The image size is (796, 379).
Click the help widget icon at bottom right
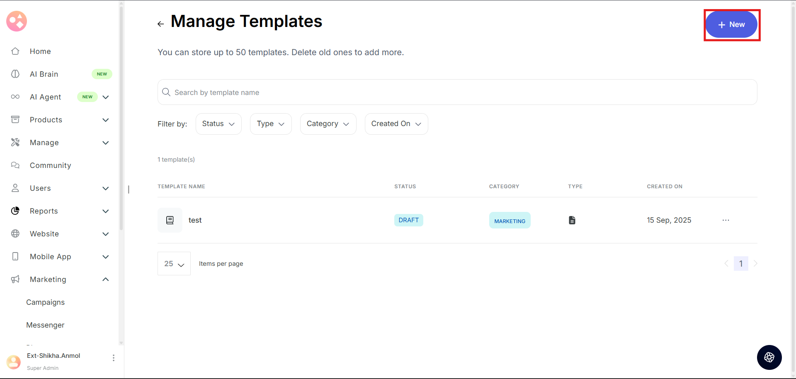click(x=769, y=357)
